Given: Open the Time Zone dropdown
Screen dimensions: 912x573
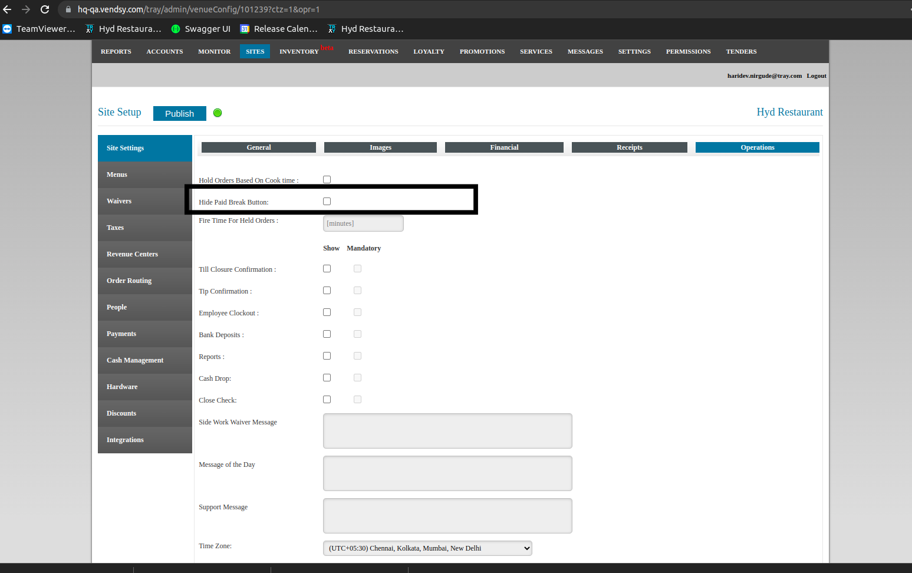Looking at the screenshot, I should click(427, 548).
